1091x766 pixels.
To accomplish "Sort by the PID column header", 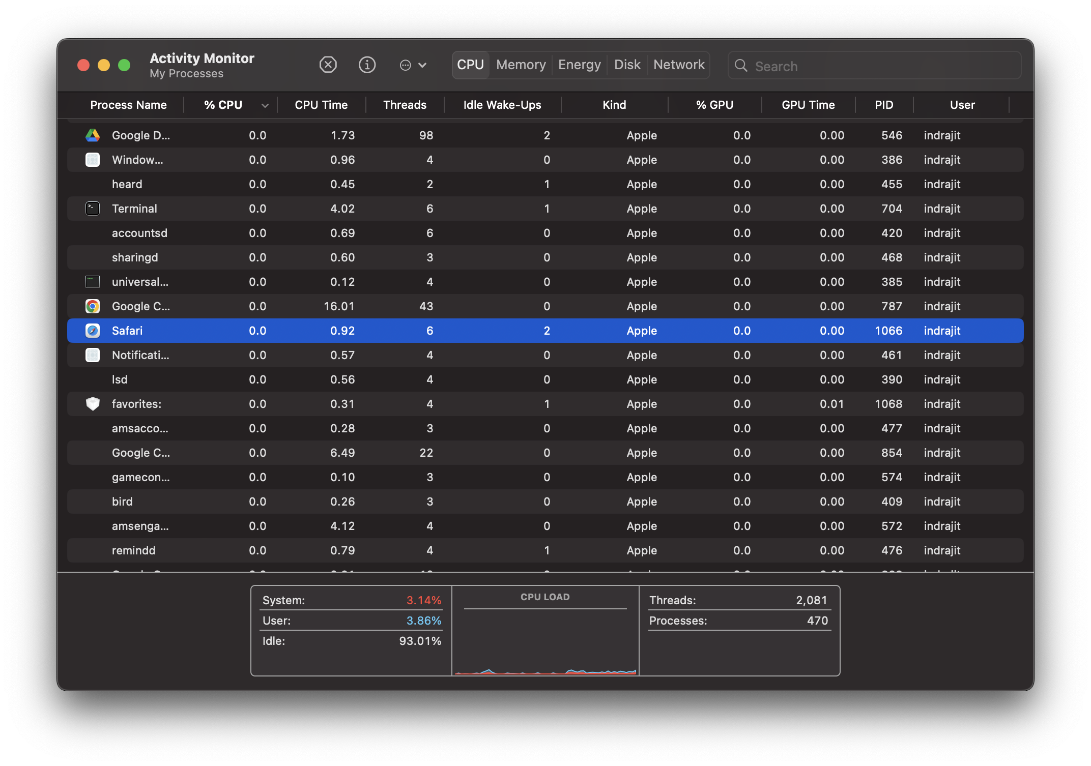I will pos(884,105).
